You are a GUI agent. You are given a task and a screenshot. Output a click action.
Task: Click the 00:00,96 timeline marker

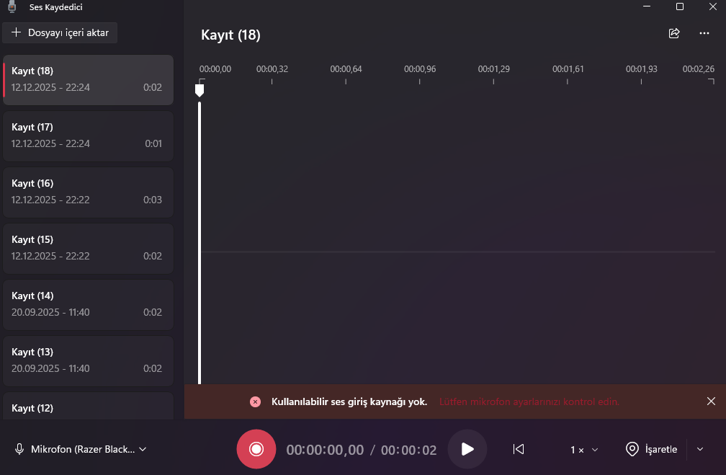(420, 69)
